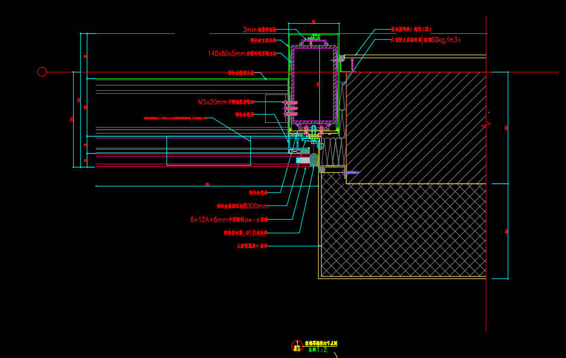Select the 'φ18' foam rod sealant label
The width and height of the screenshot is (566, 358).
point(246,233)
